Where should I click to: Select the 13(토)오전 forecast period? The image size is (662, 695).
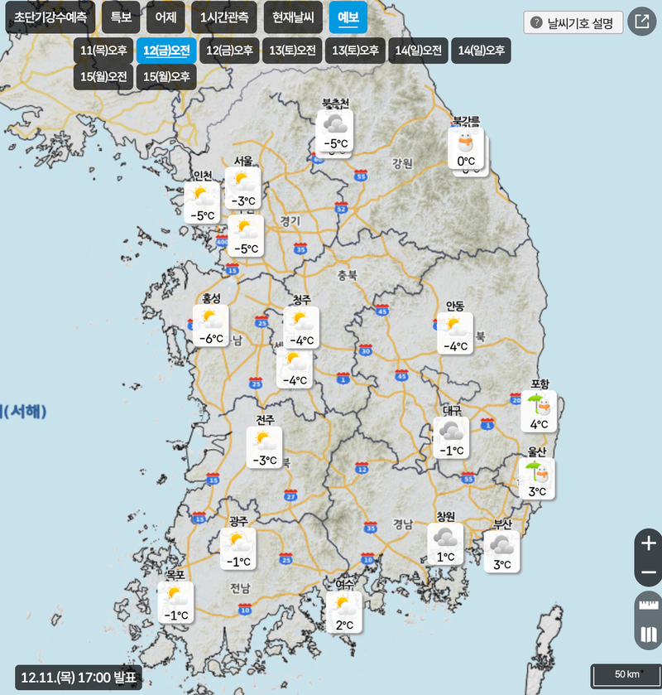point(292,51)
